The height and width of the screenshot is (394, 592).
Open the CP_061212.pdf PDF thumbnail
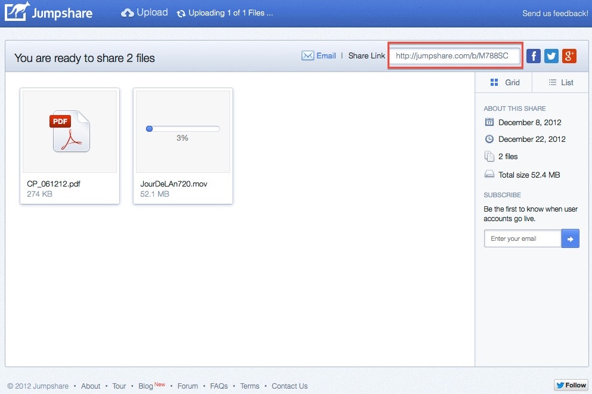click(x=70, y=131)
